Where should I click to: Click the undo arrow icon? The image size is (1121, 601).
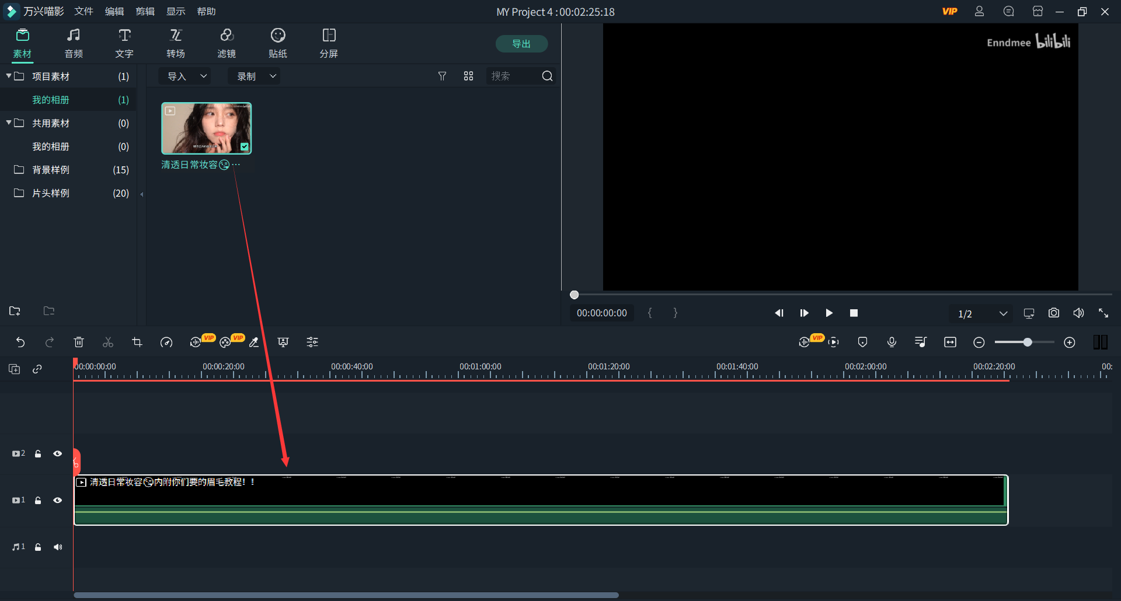20,343
